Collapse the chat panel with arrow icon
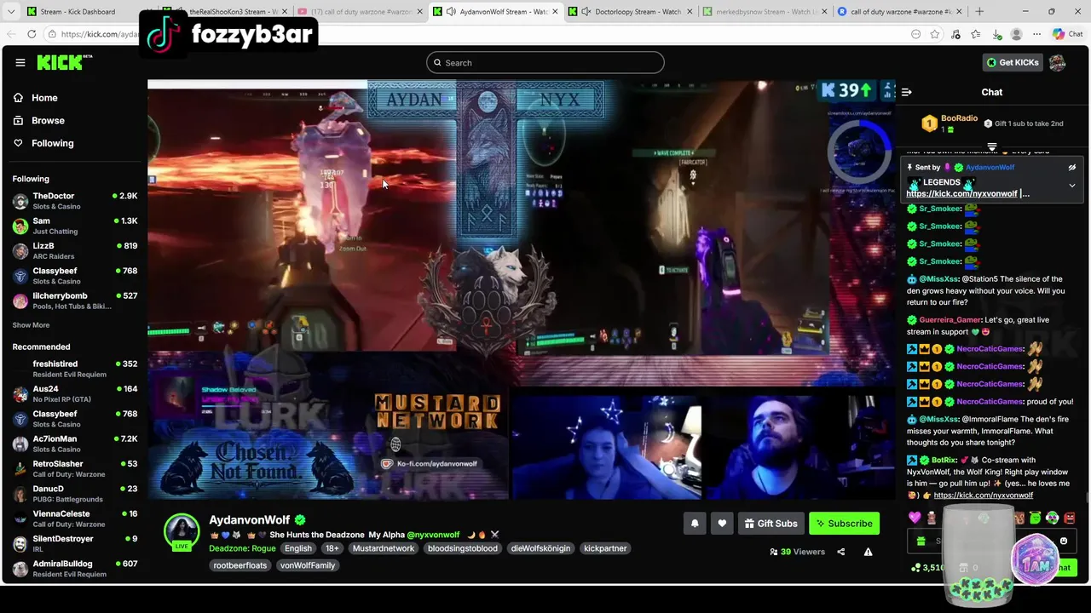 click(x=907, y=92)
